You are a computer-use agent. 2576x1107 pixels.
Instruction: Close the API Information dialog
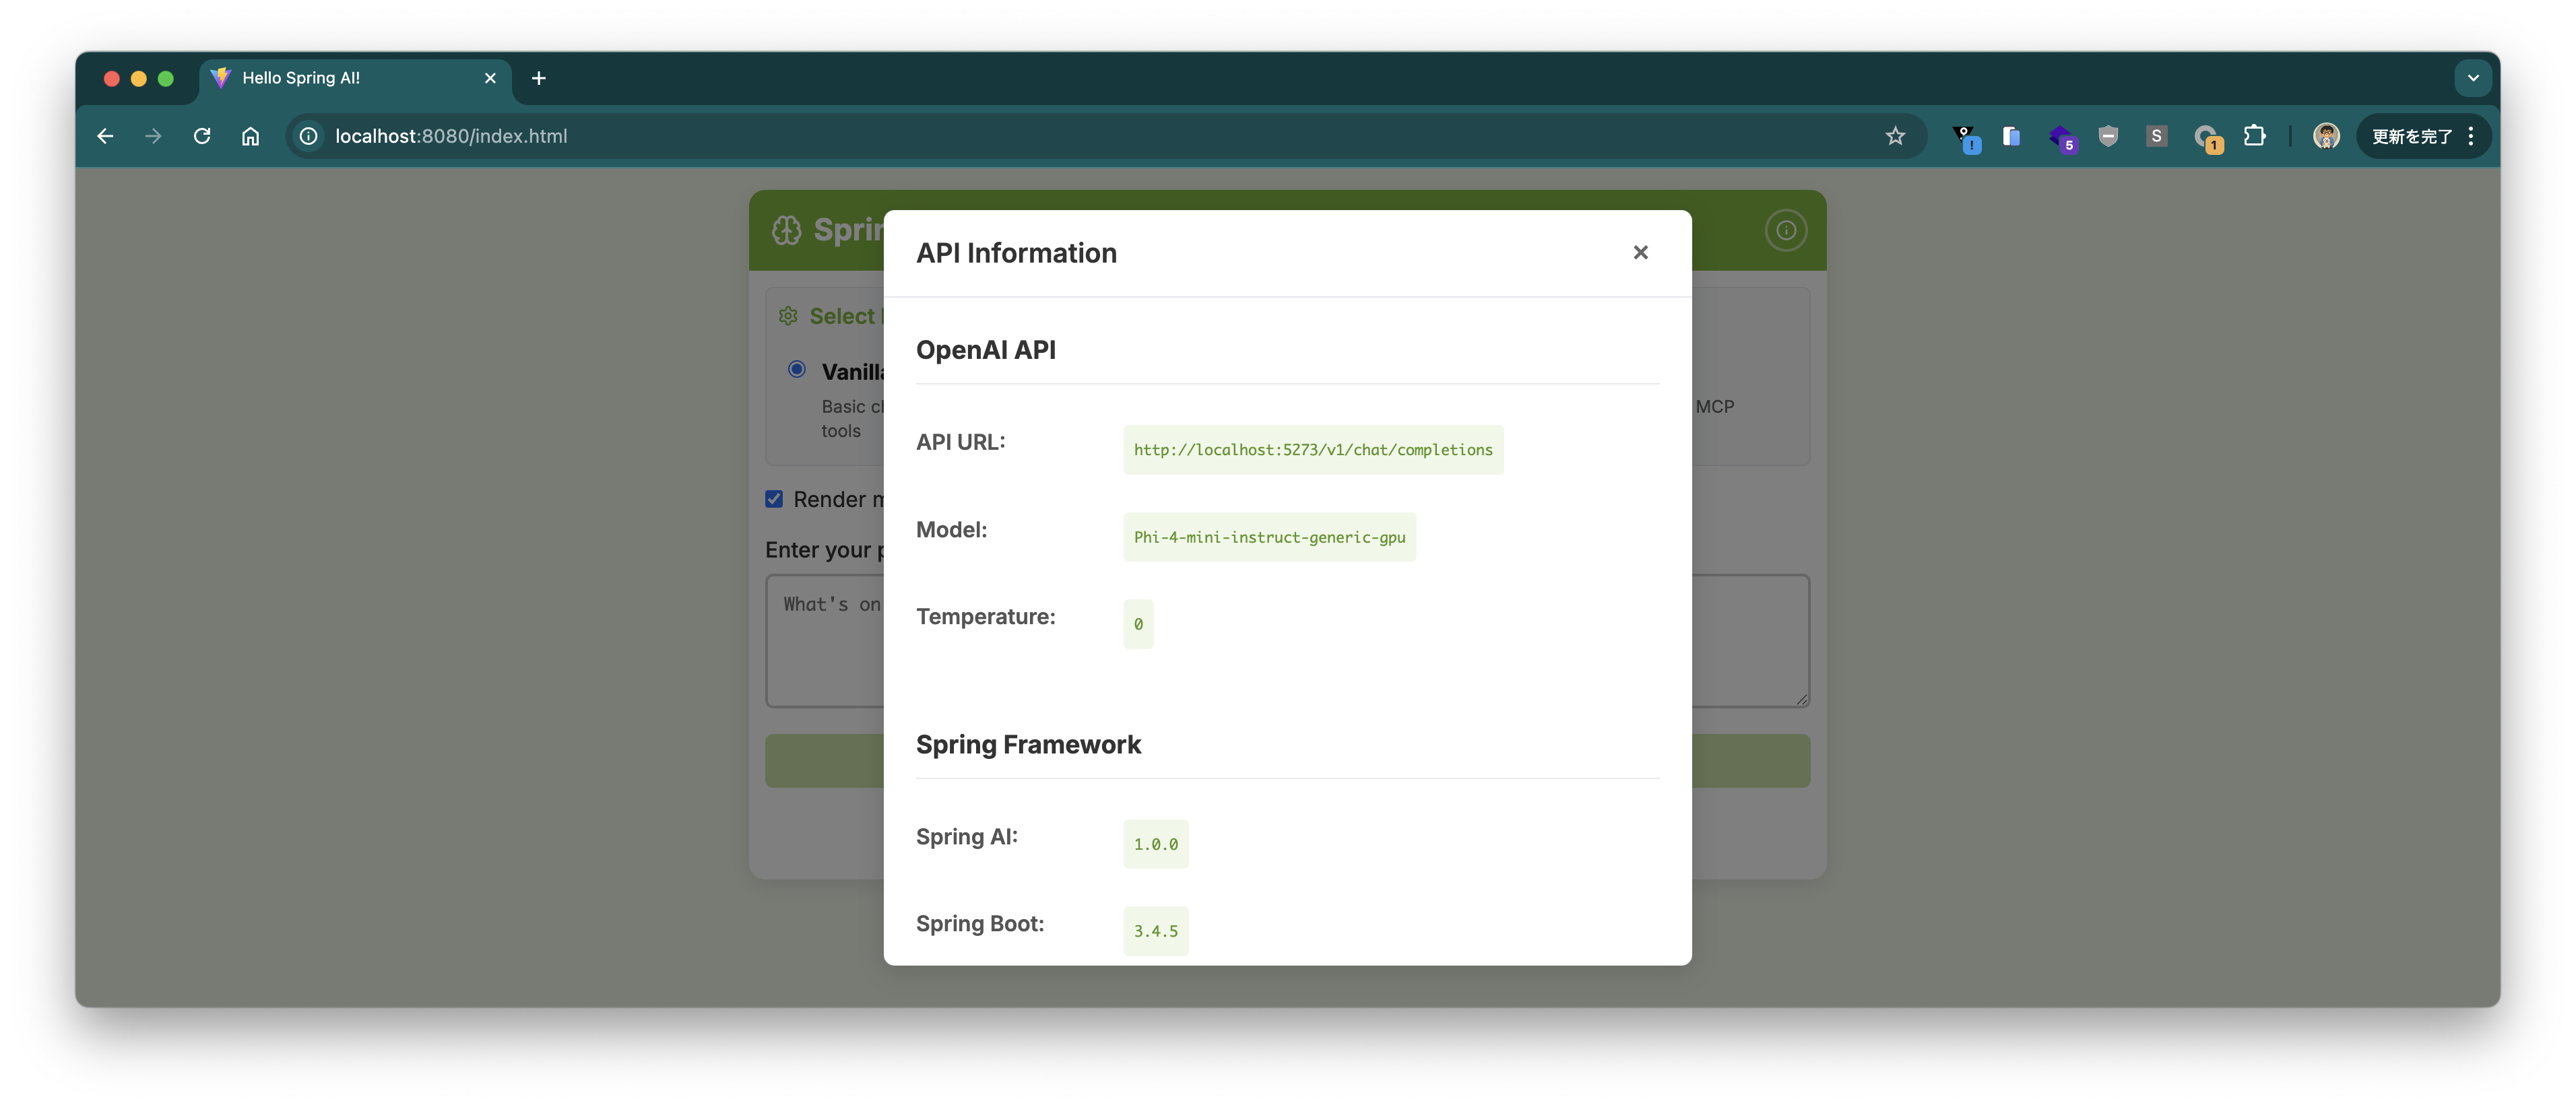point(1640,252)
